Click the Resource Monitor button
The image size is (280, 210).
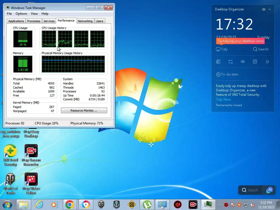(x=84, y=110)
